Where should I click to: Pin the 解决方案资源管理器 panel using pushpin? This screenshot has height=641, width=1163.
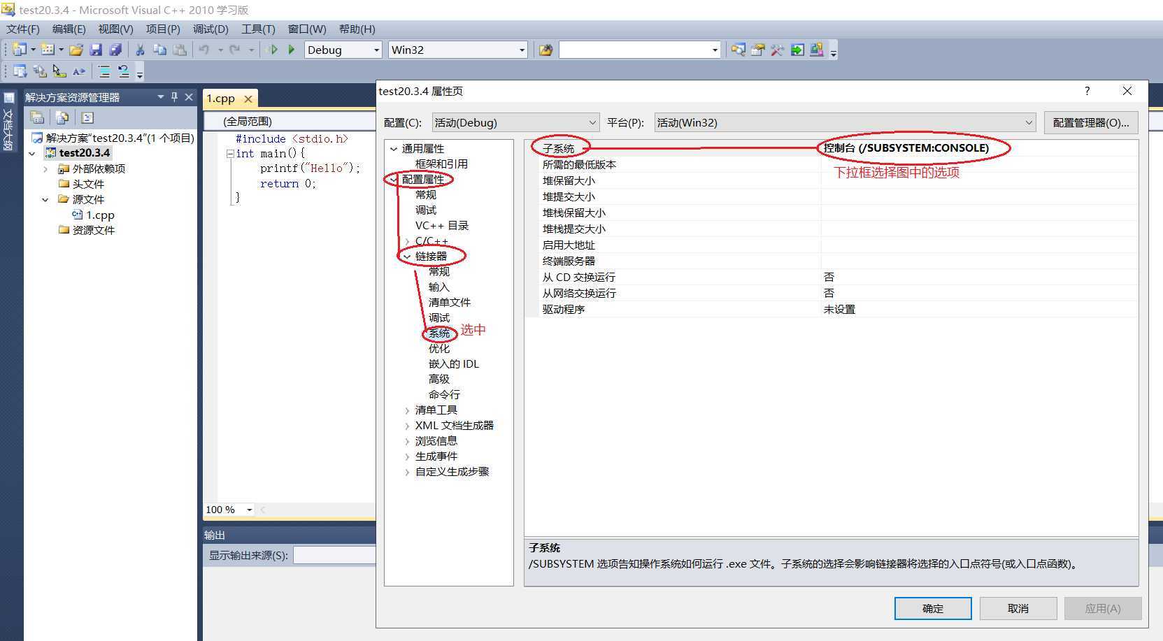(x=174, y=97)
